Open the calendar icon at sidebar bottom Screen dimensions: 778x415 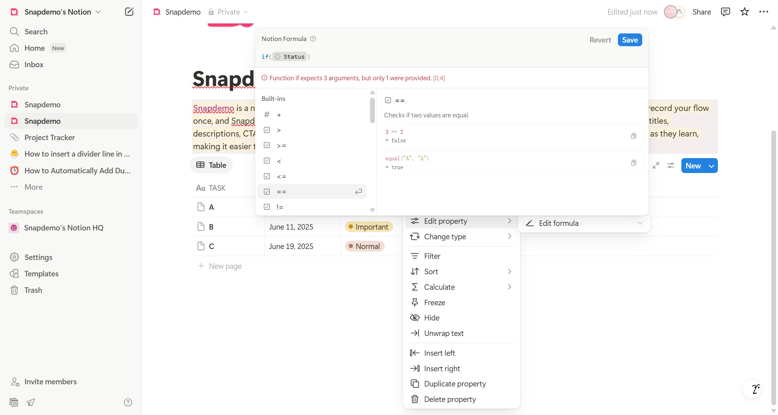click(14, 402)
